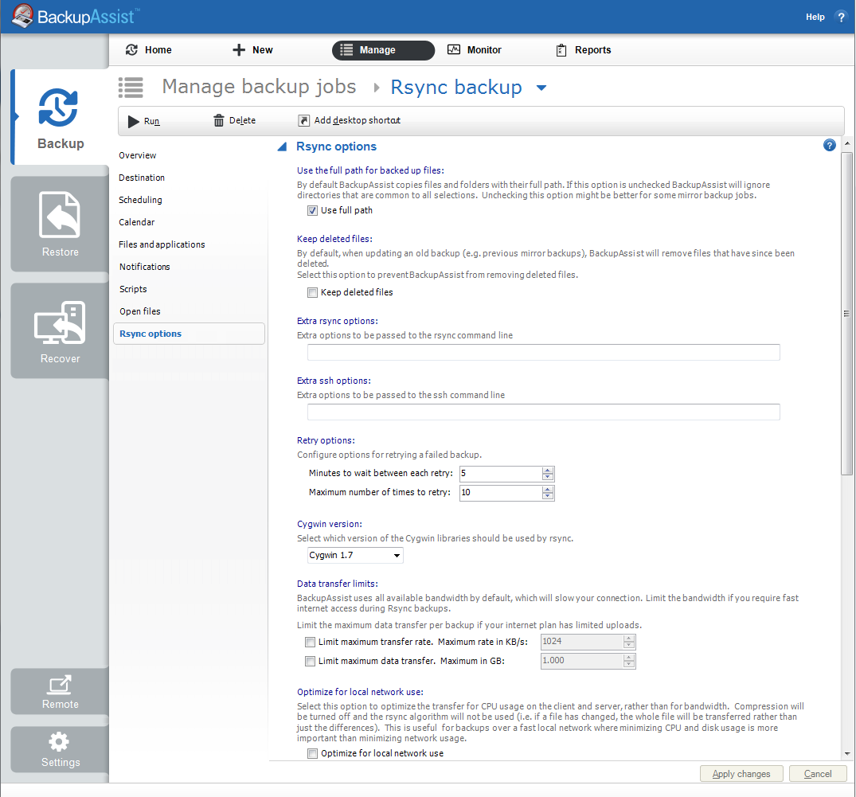Click the New plus icon
The width and height of the screenshot is (856, 797).
coord(239,49)
